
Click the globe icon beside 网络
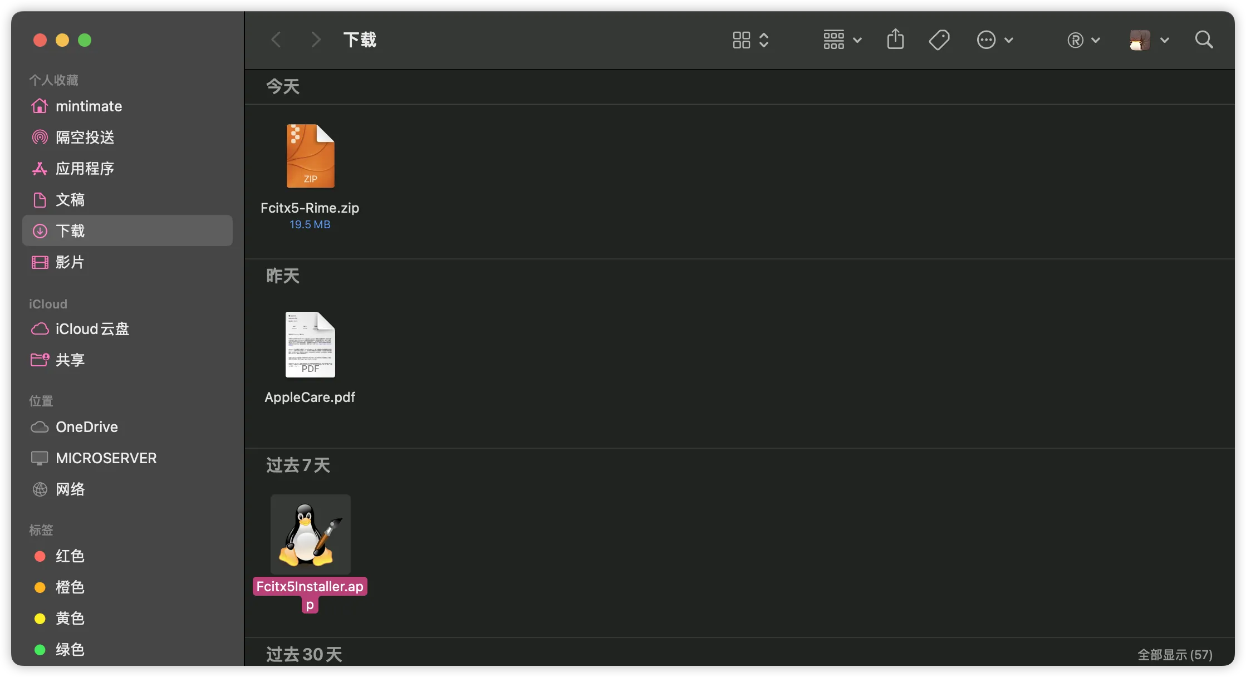40,489
